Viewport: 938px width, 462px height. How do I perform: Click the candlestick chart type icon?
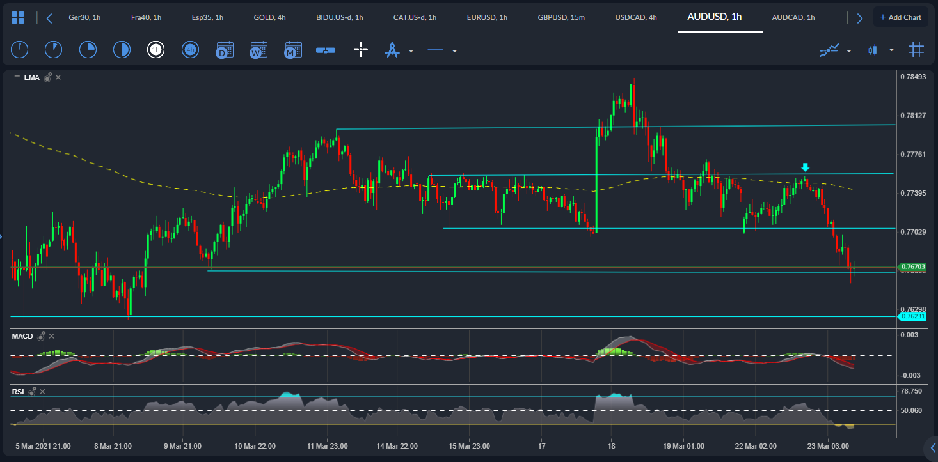point(872,50)
